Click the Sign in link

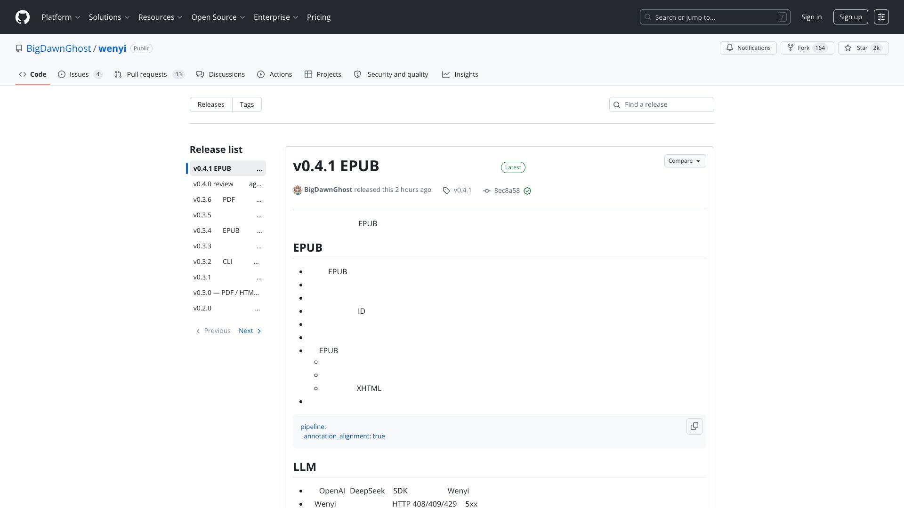click(812, 17)
